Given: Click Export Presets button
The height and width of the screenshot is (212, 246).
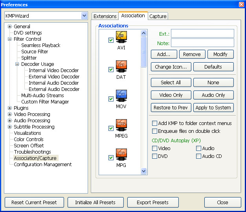Looking at the screenshot, I should pos(153,203).
